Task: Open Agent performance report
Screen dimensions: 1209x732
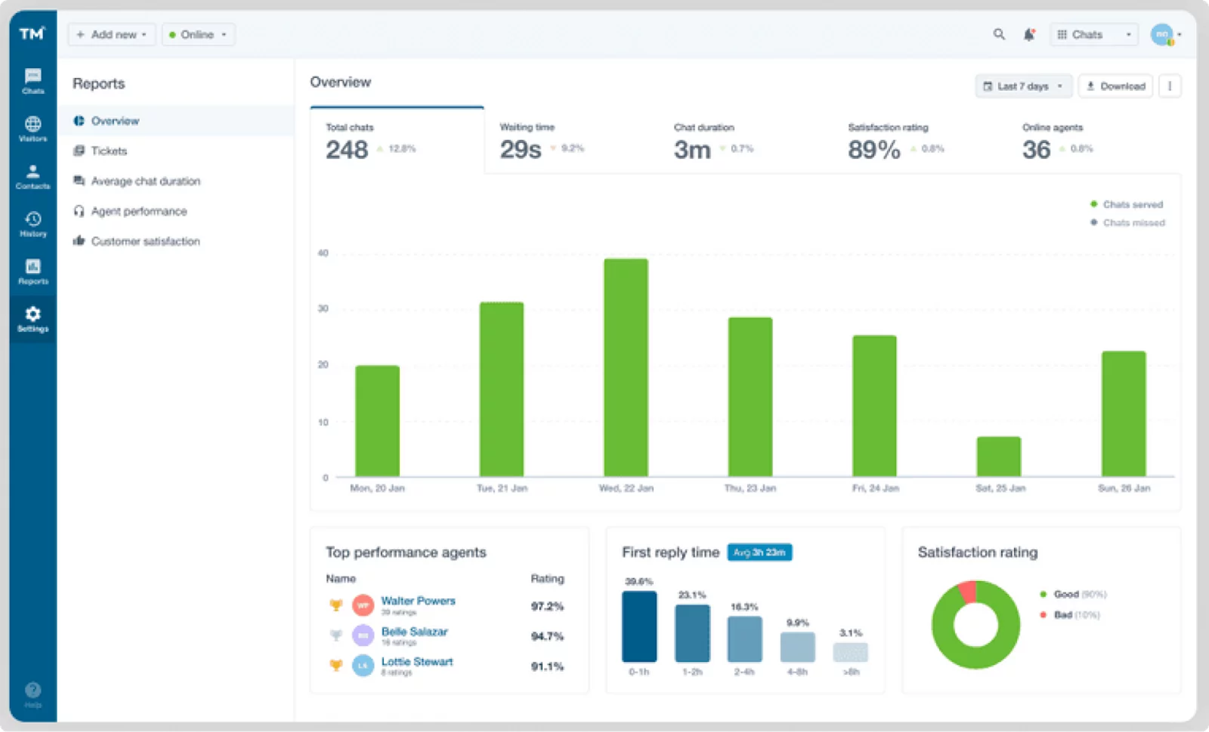Action: pyautogui.click(x=176, y=211)
